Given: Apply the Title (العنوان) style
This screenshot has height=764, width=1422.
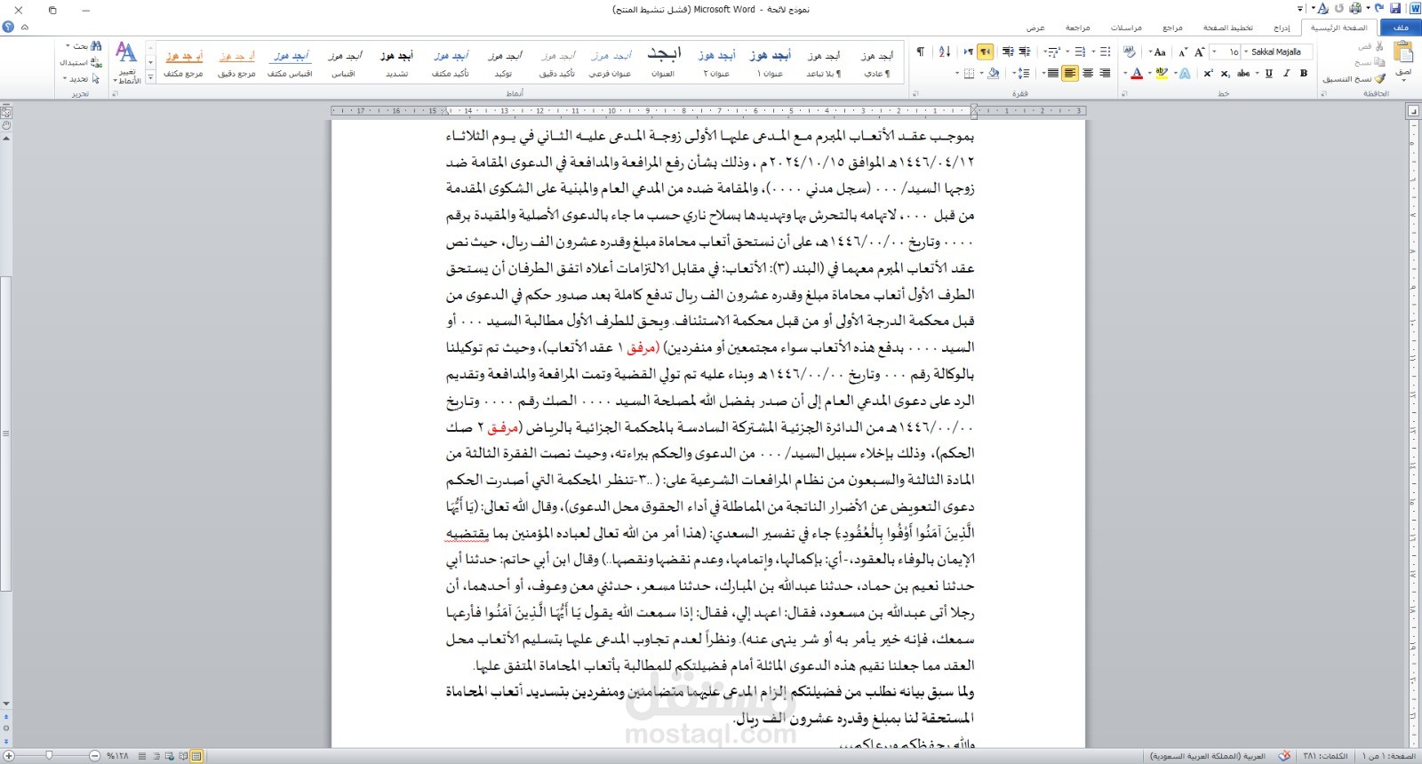Looking at the screenshot, I should tap(663, 63).
